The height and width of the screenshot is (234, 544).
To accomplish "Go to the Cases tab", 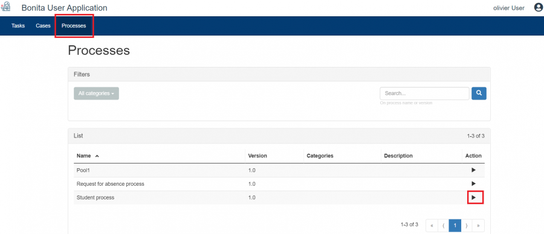I will [x=43, y=25].
